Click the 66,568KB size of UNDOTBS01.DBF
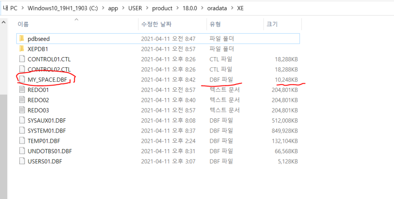This screenshot has height=199, width=394. pos(286,152)
